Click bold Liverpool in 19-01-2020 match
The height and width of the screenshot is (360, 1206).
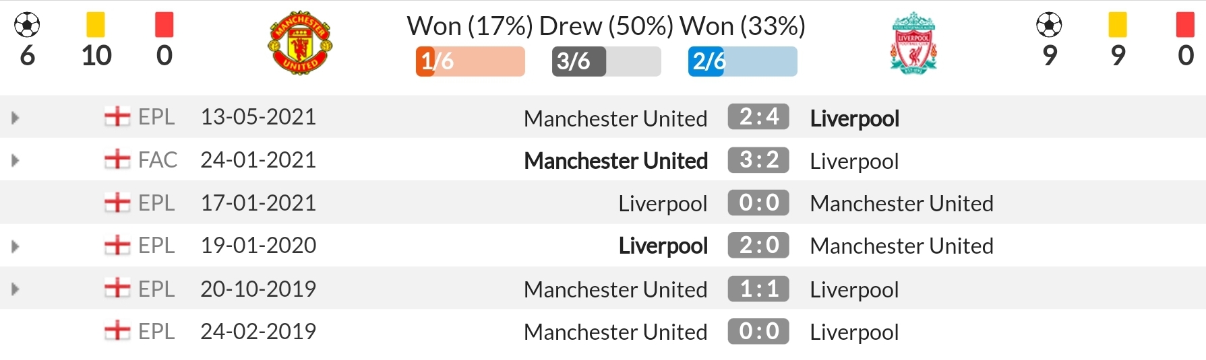[x=663, y=246]
